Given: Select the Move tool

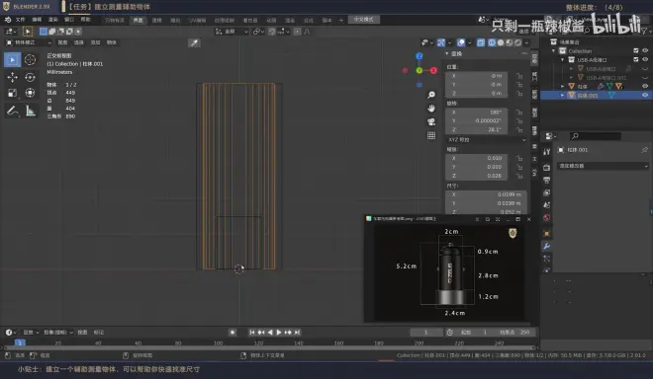Looking at the screenshot, I should (x=12, y=77).
